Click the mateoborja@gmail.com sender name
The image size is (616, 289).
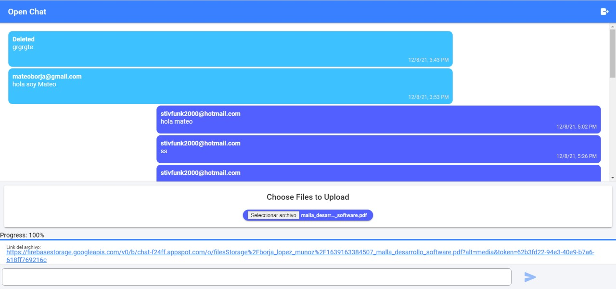[47, 76]
